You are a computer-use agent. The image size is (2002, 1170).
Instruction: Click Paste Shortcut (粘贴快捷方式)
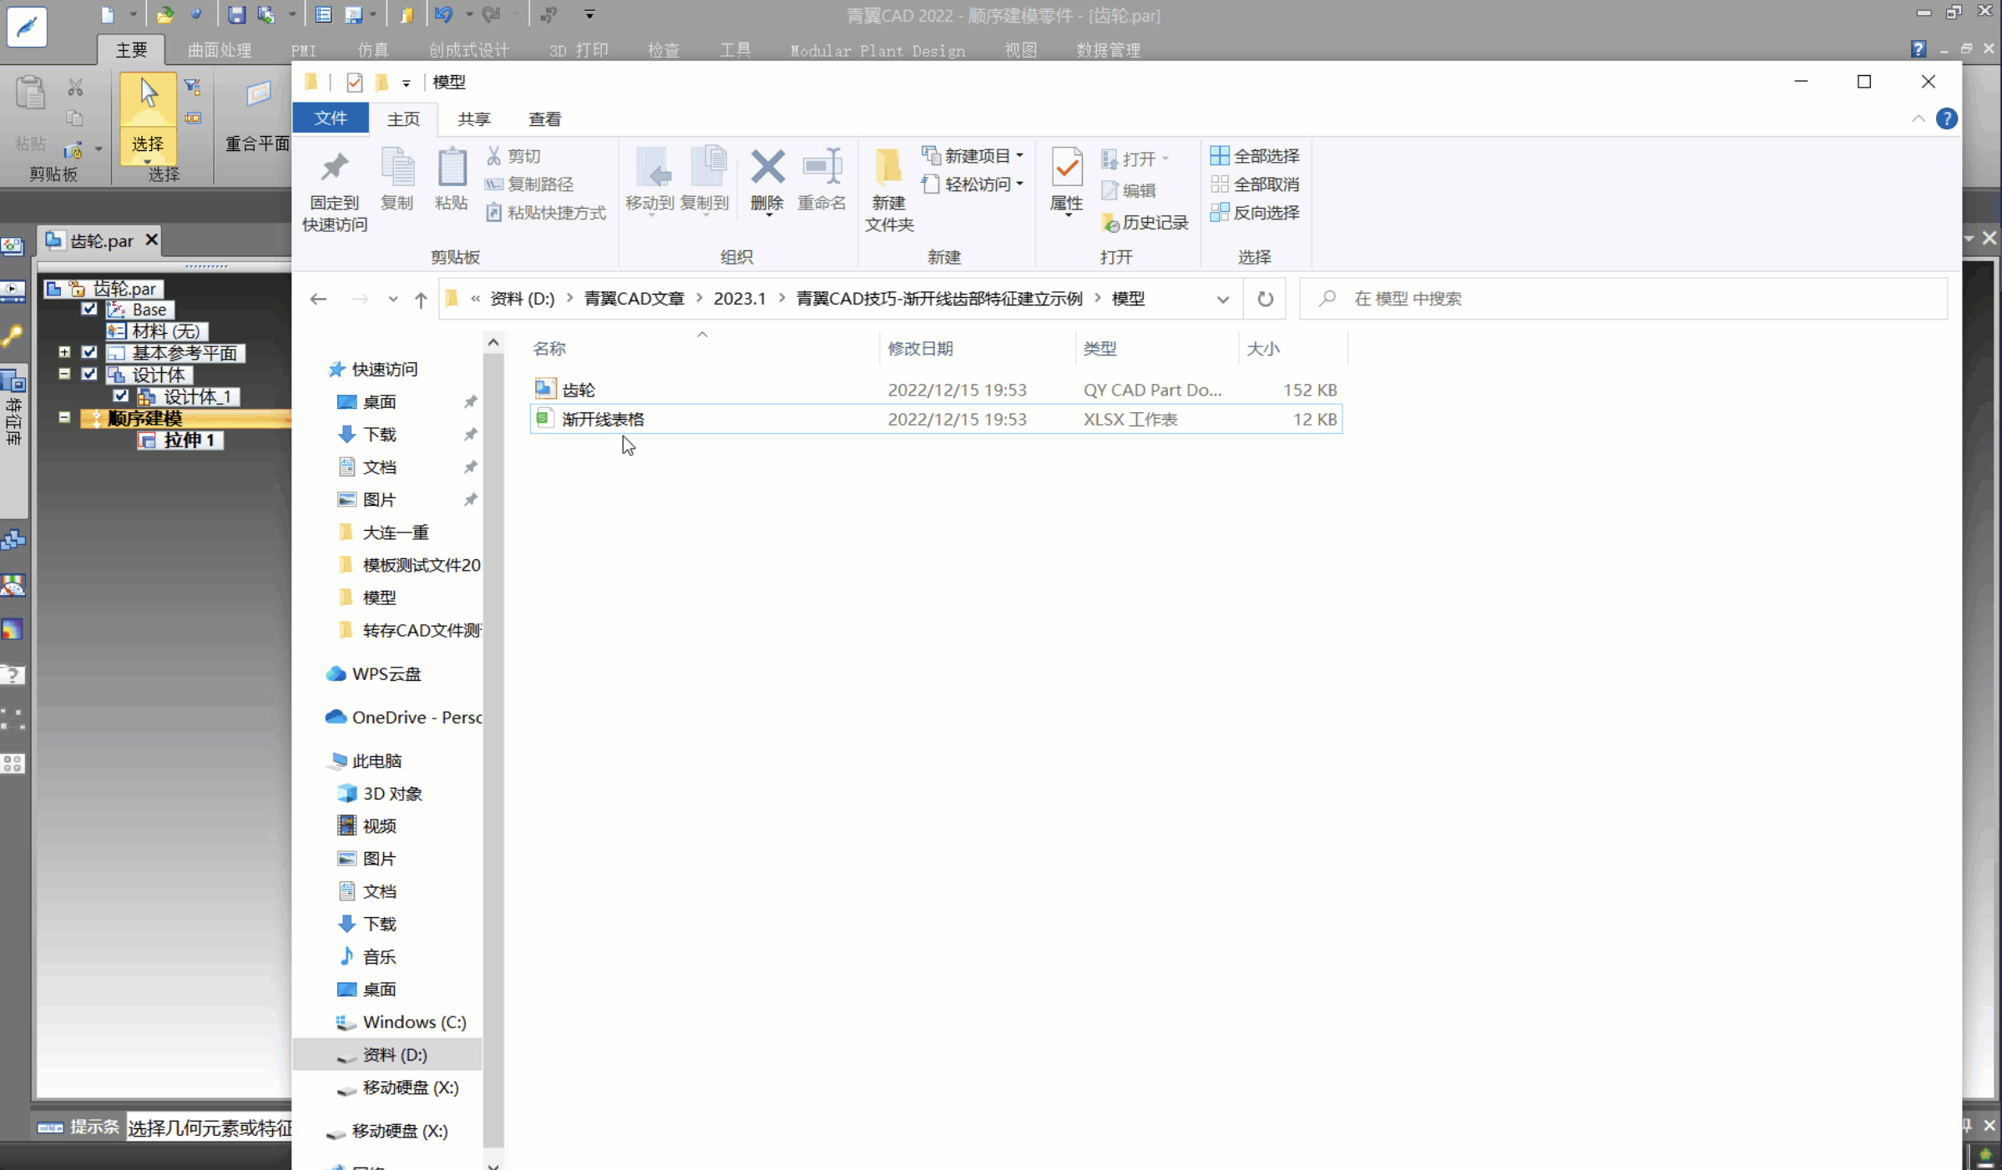pos(546,213)
